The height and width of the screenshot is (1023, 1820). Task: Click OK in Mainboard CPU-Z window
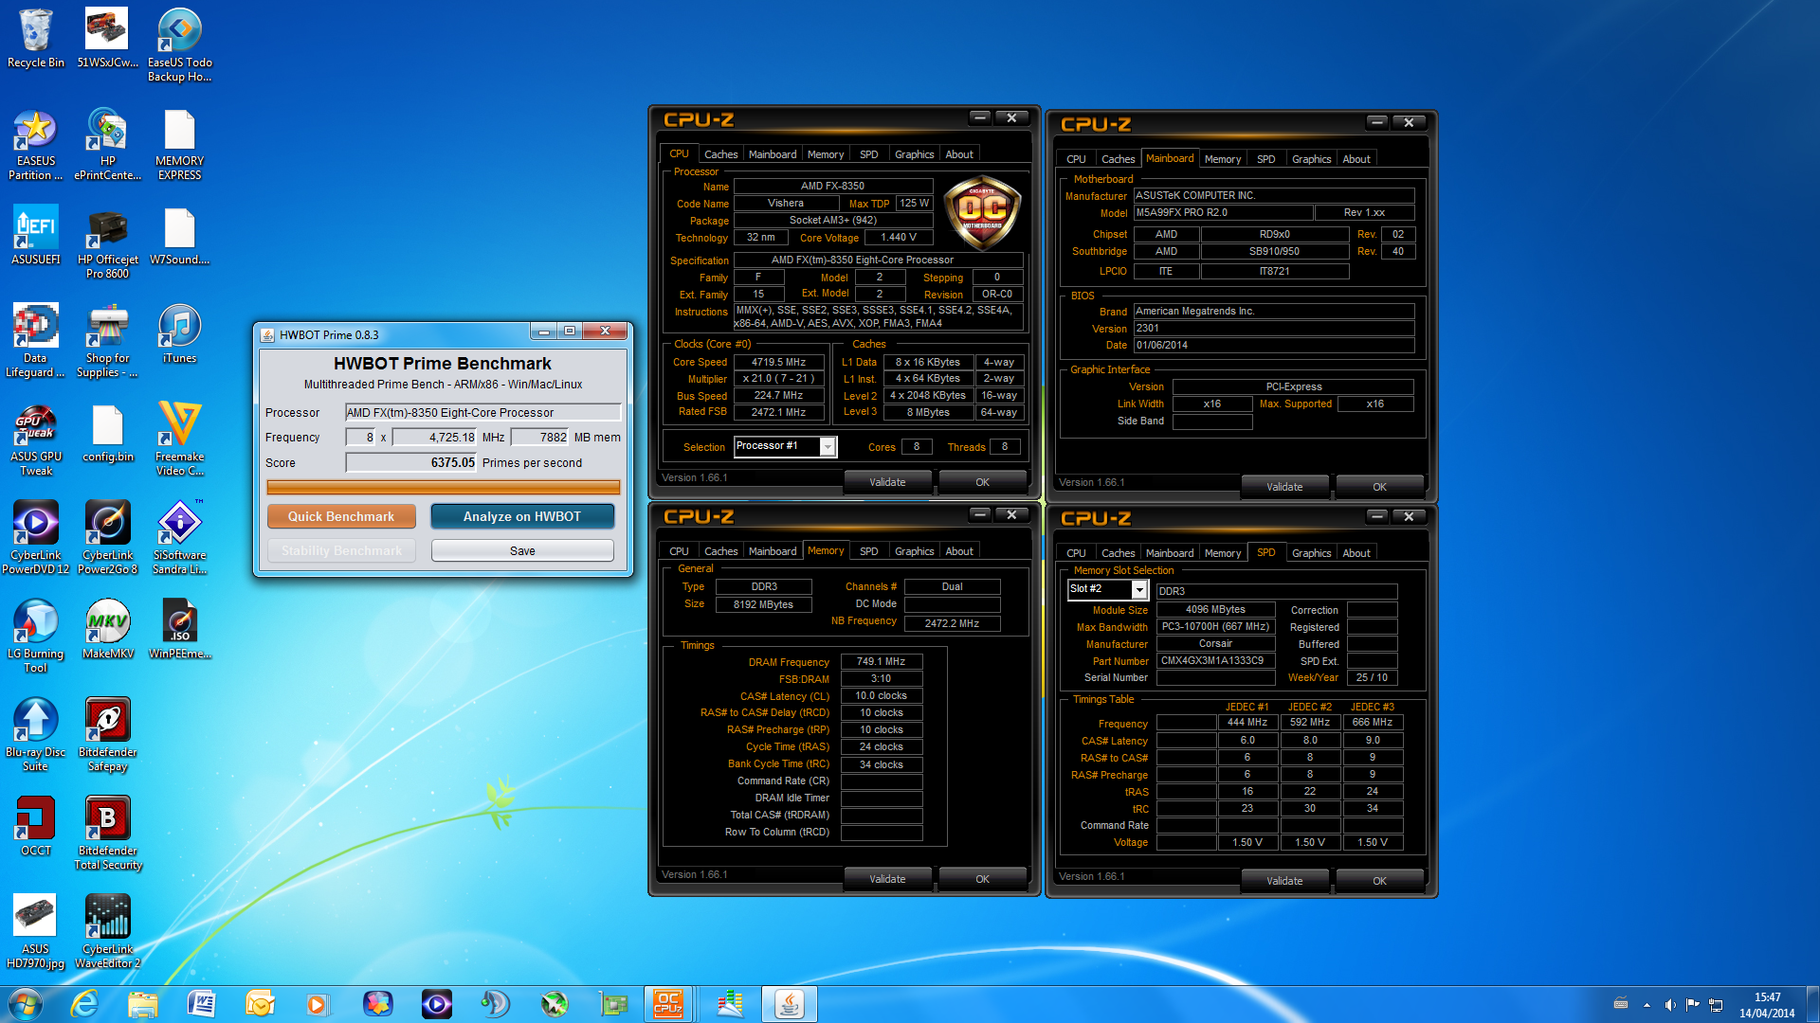click(x=1379, y=487)
